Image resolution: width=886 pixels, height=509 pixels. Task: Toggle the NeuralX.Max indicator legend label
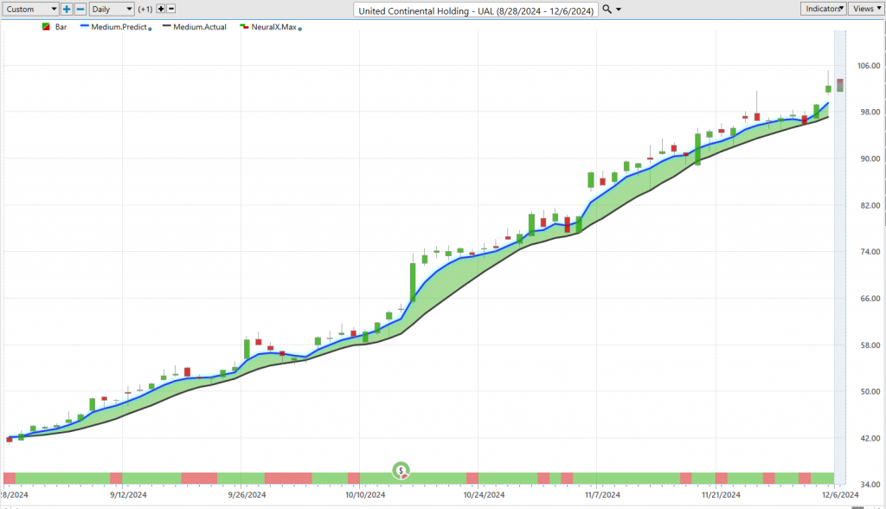pyautogui.click(x=273, y=27)
